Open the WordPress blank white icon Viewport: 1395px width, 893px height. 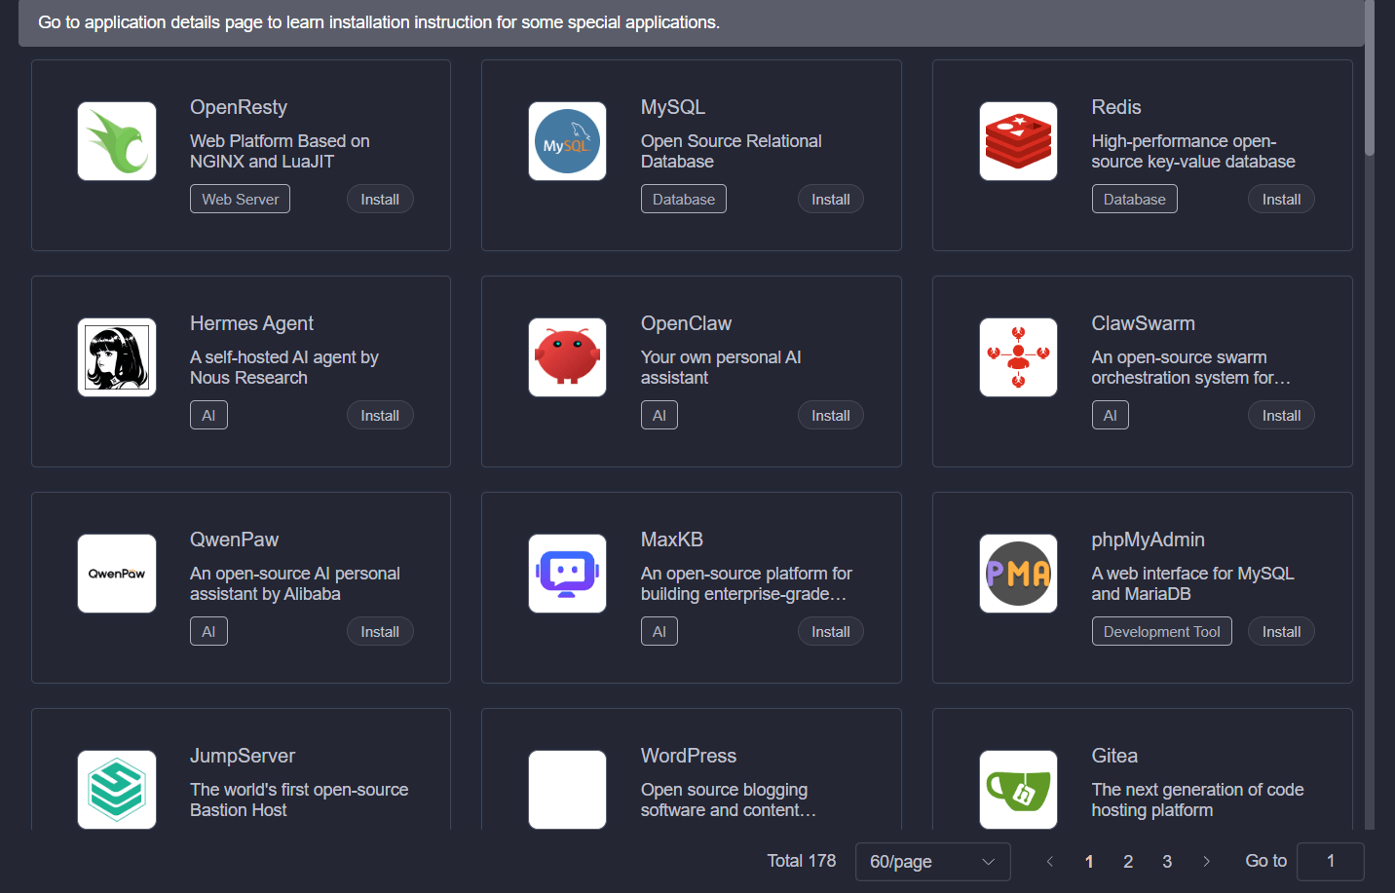coord(567,790)
